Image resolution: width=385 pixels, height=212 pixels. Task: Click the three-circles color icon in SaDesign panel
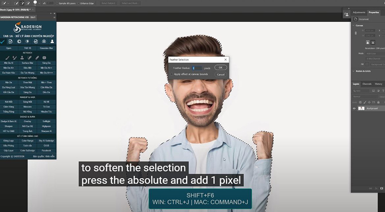[x=44, y=42]
